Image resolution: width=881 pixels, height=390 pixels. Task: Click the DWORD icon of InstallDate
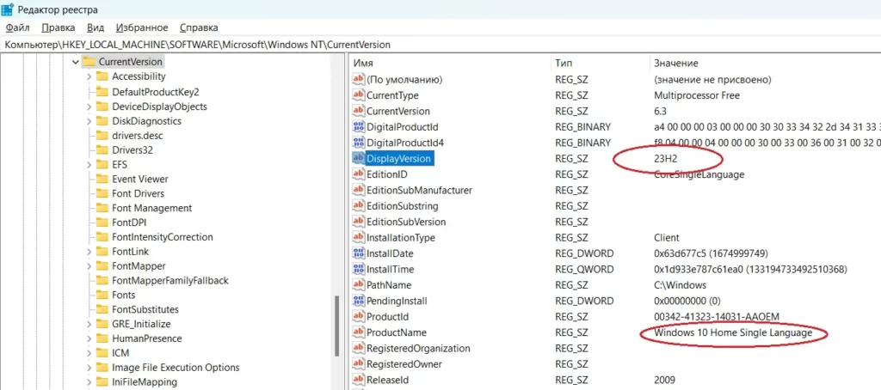[x=359, y=253]
